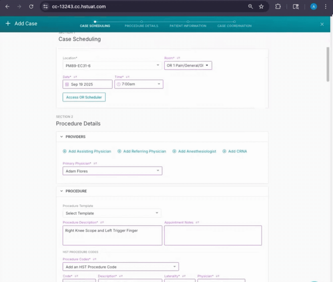The width and height of the screenshot is (333, 282).
Task: Open the browser three-dot menu
Action: [x=325, y=7]
